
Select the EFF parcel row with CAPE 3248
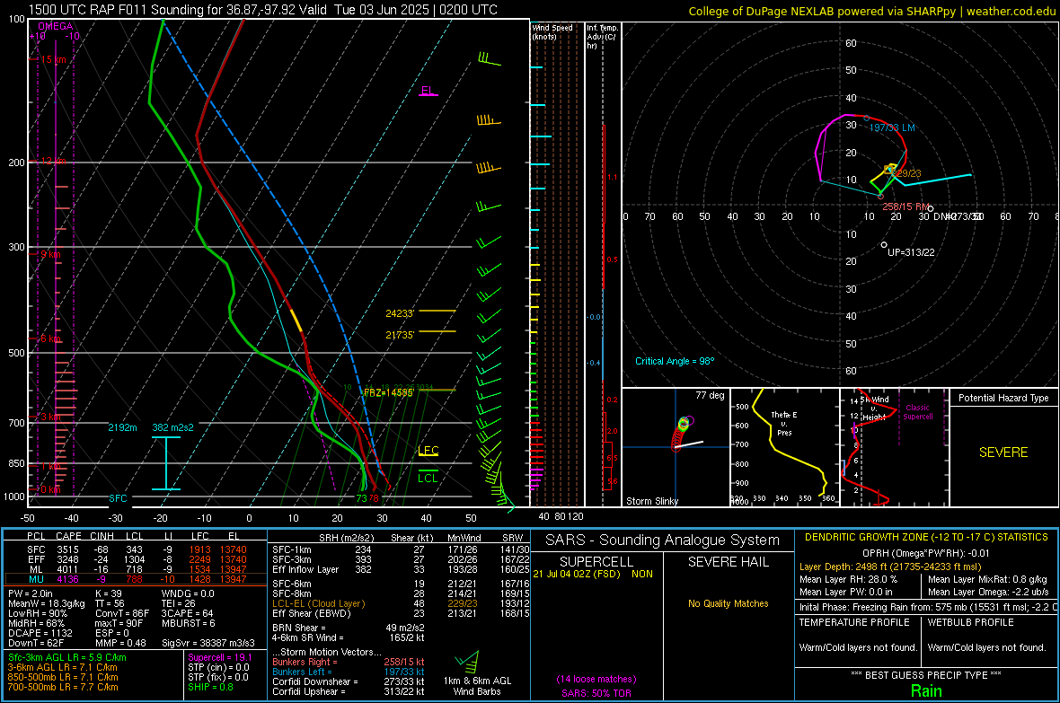point(136,559)
